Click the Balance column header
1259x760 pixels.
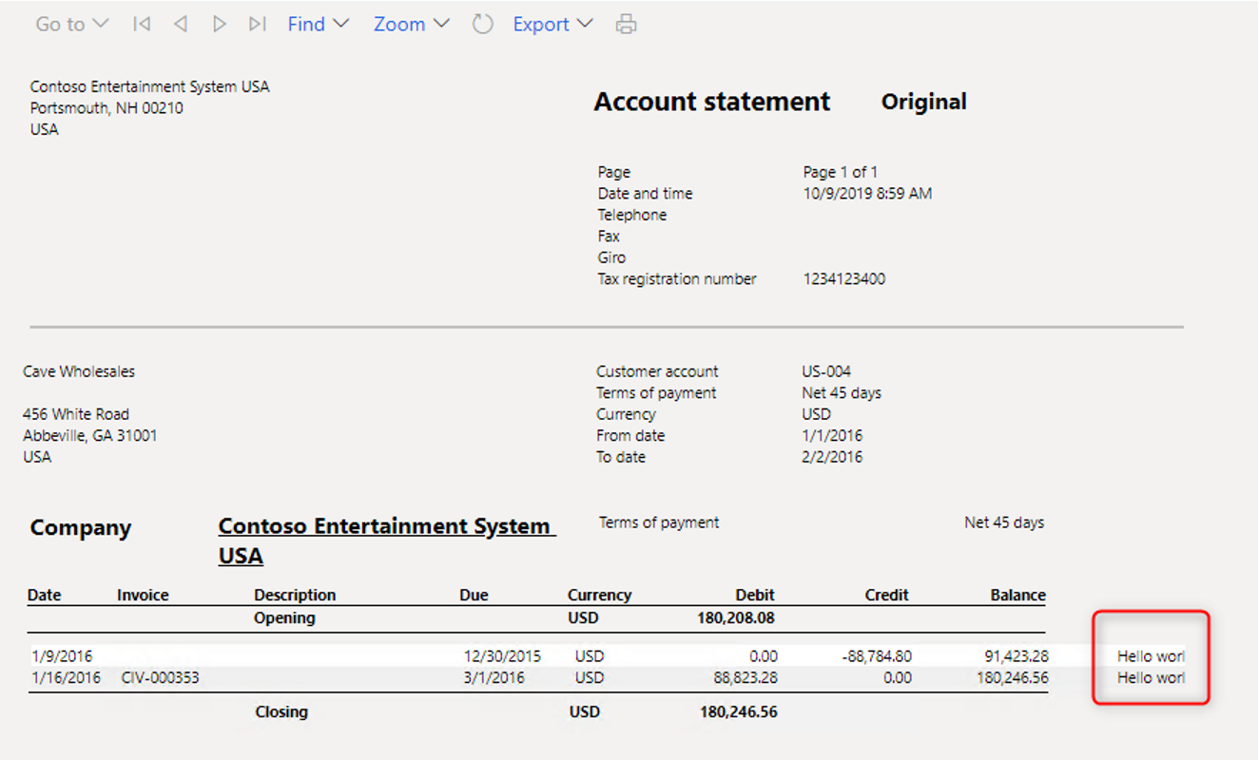(1017, 595)
